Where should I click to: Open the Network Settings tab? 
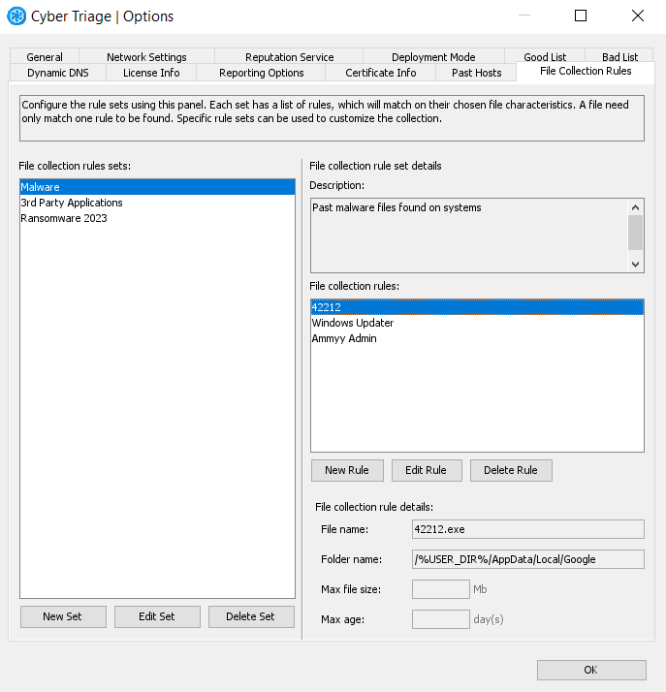pos(146,56)
